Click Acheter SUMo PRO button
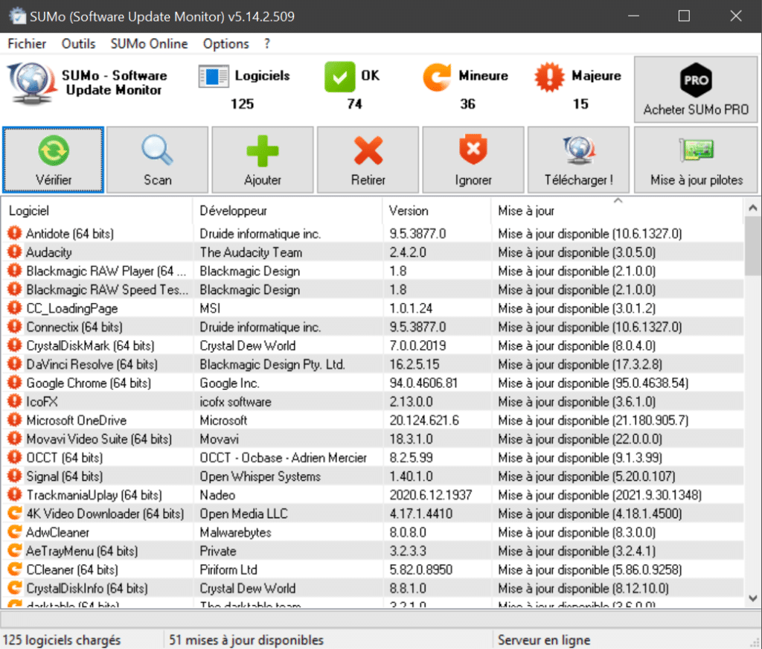762x649 pixels. (x=696, y=89)
